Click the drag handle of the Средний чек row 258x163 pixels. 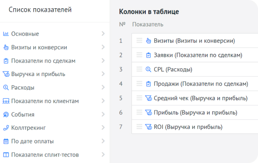(139, 98)
